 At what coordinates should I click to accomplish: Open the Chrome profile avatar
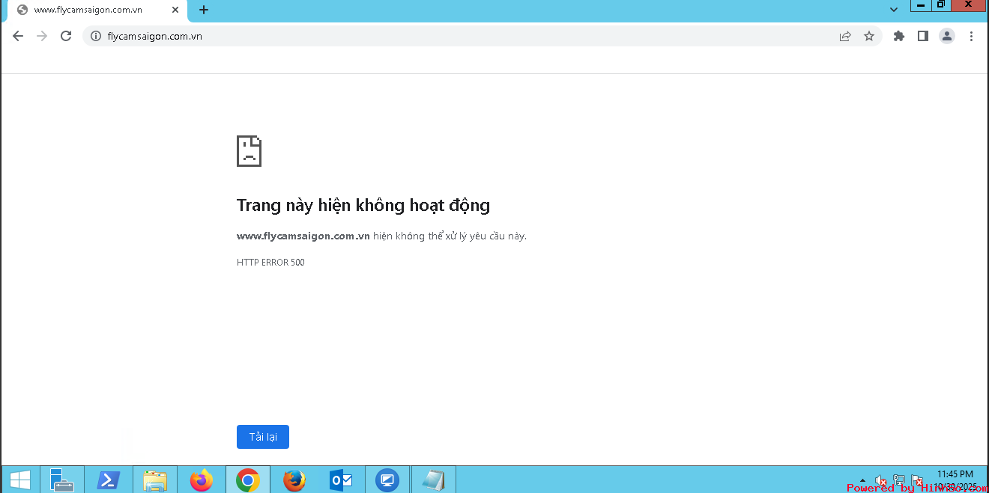coord(947,36)
